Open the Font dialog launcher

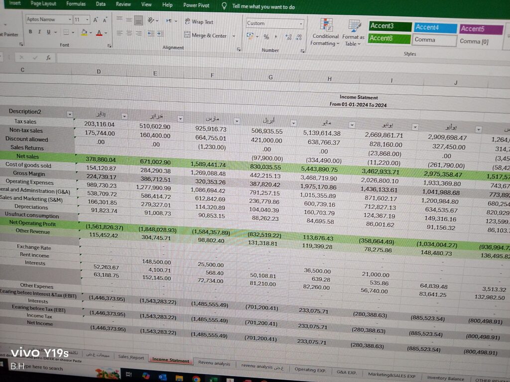pyautogui.click(x=109, y=46)
